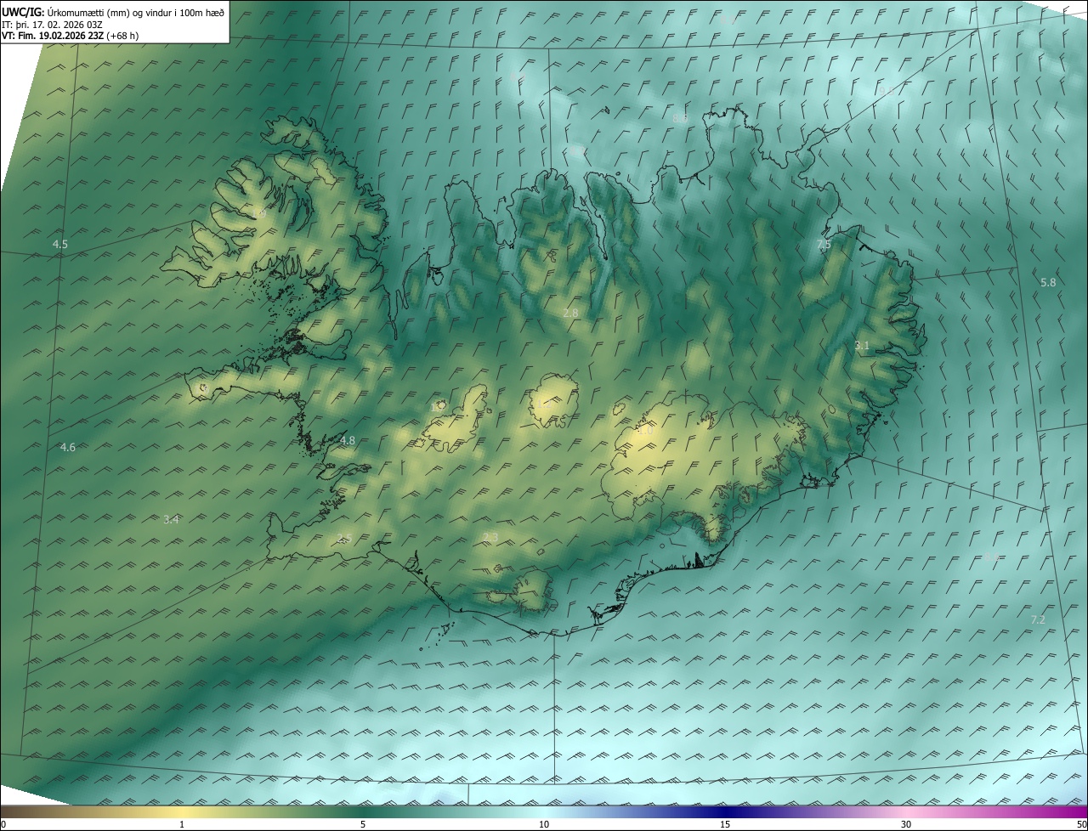This screenshot has height=831, width=1088.
Task: Click the 2.3 value label
Action: pos(490,537)
